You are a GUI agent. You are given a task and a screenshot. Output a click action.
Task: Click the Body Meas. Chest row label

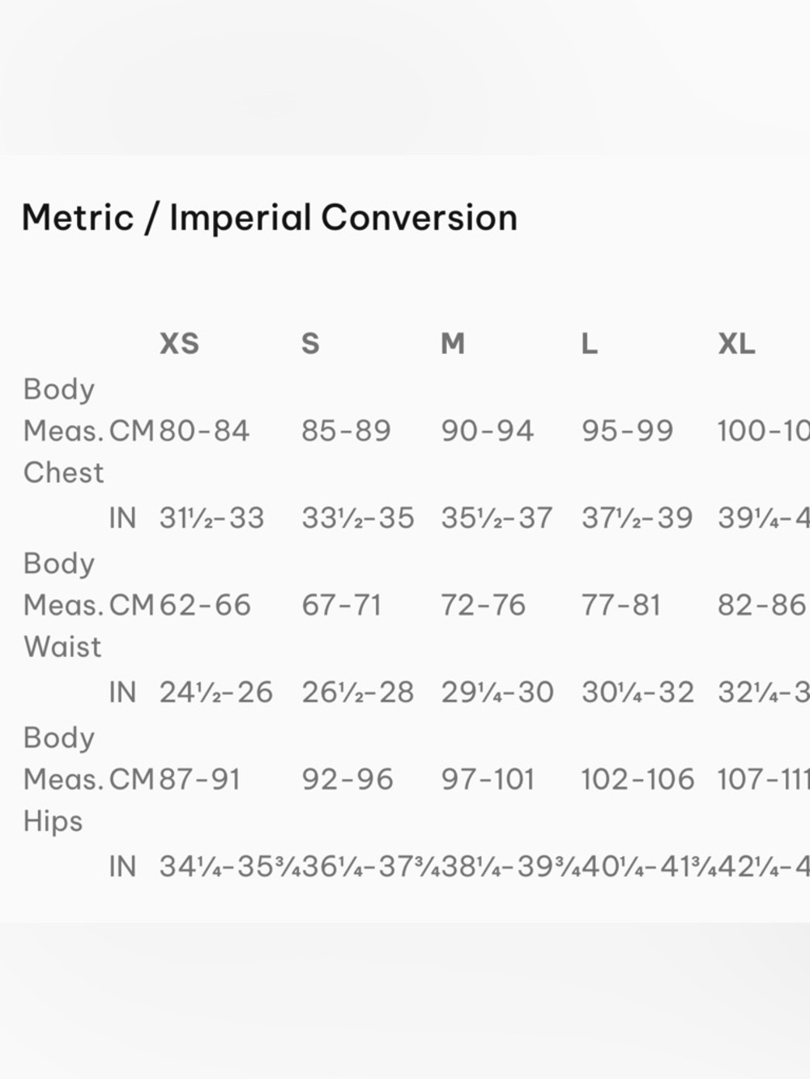tap(63, 430)
